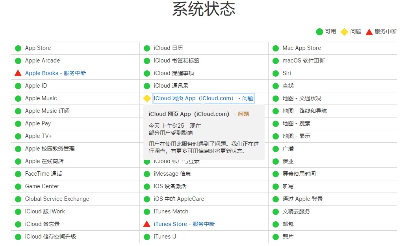Click the 地图 - 路线和导航 entry
The image size is (408, 246).
(305, 111)
